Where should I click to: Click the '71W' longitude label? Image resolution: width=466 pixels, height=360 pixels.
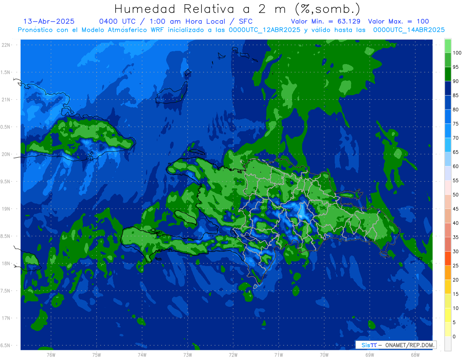coord(278,355)
